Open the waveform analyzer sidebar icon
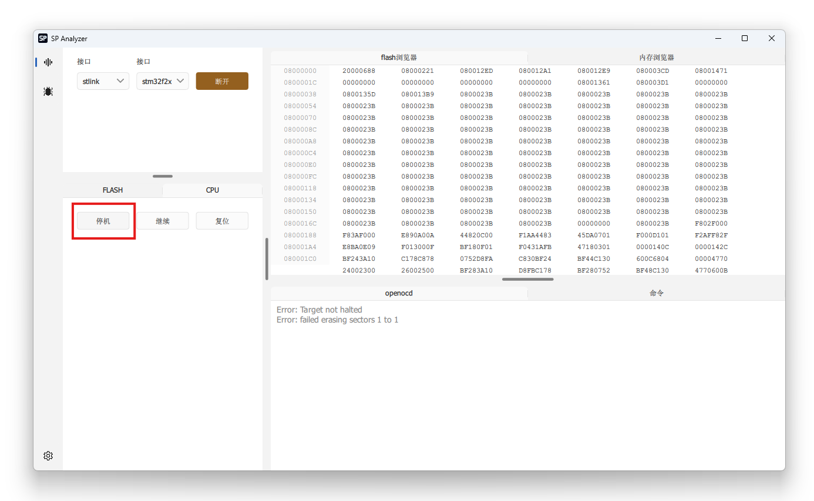The height and width of the screenshot is (501, 814). click(x=48, y=62)
